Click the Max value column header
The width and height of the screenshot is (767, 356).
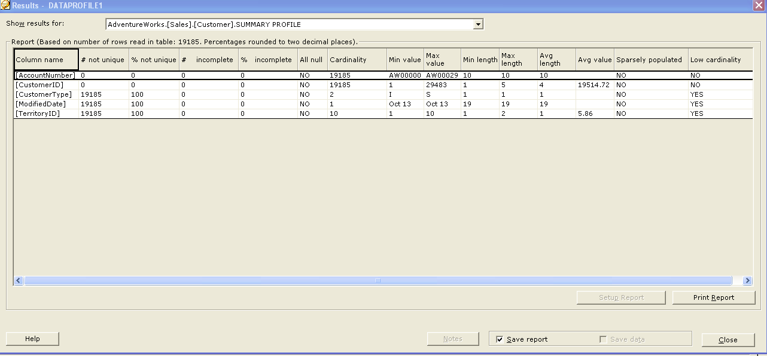pos(442,60)
